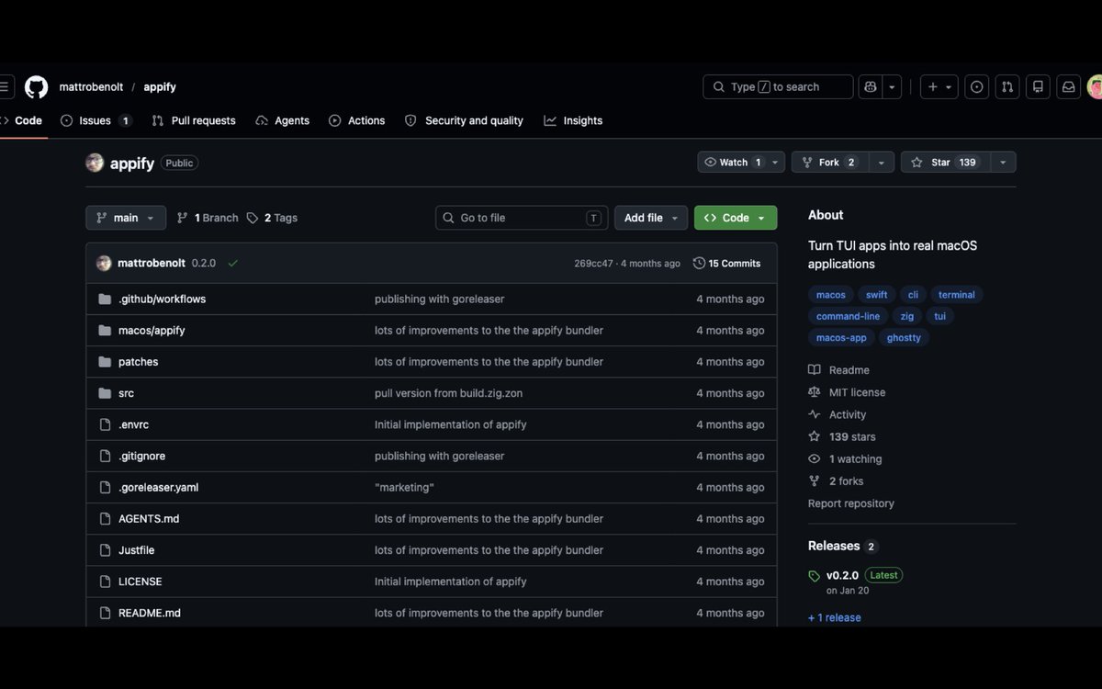View the 2 Tags link

pos(272,218)
